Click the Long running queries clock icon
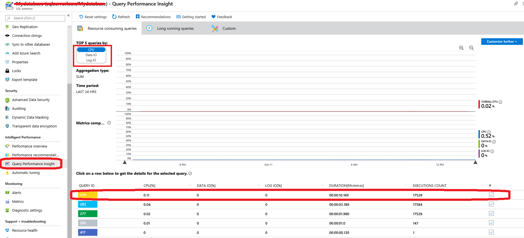Viewport: 524px width, 238px height. point(149,28)
